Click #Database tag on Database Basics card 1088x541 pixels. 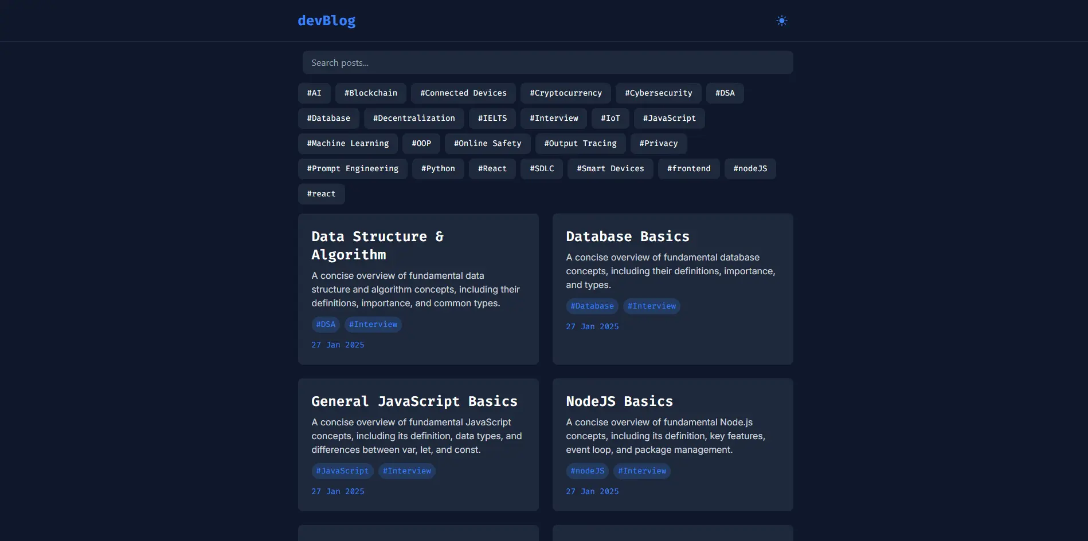click(x=592, y=306)
